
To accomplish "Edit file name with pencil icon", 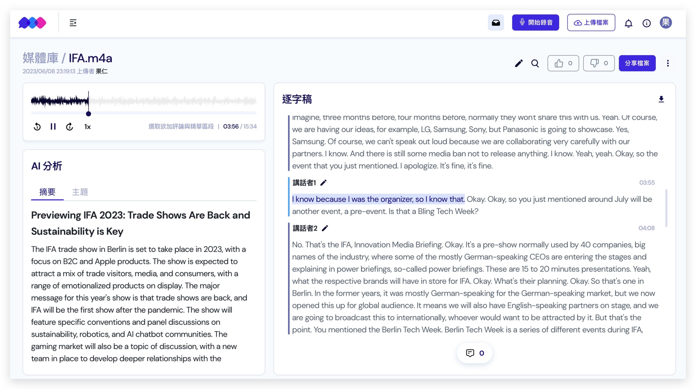I will [x=518, y=63].
